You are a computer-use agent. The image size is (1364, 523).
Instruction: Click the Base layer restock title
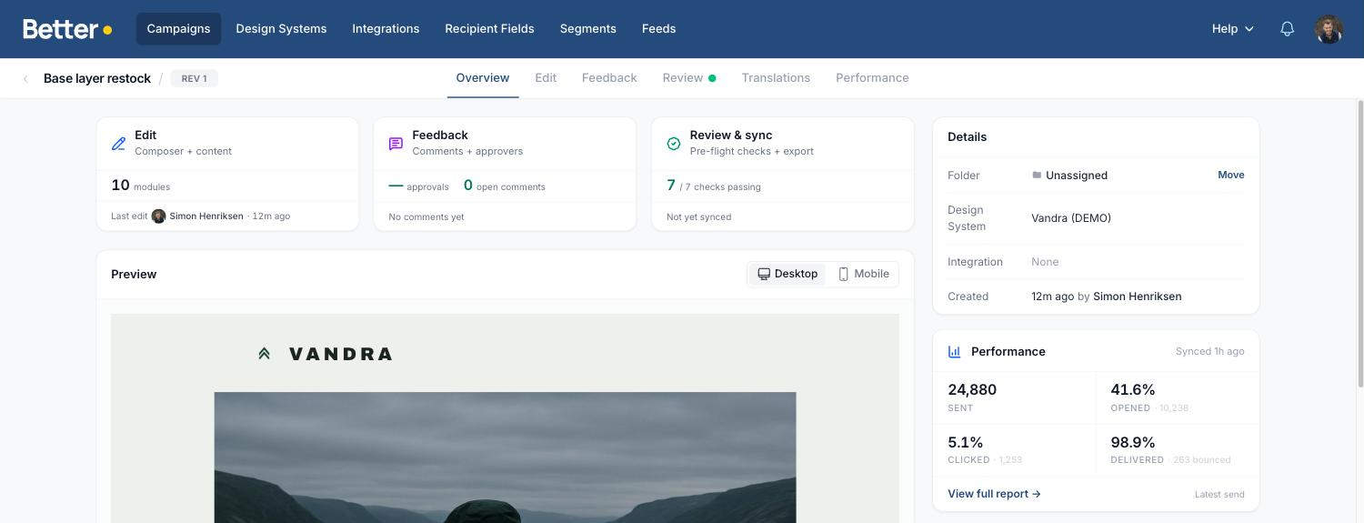97,79
